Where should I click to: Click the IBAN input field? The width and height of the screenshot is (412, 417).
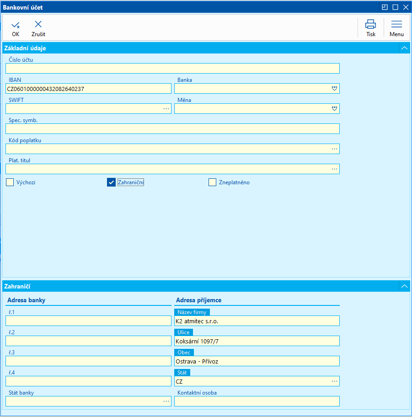[88, 89]
